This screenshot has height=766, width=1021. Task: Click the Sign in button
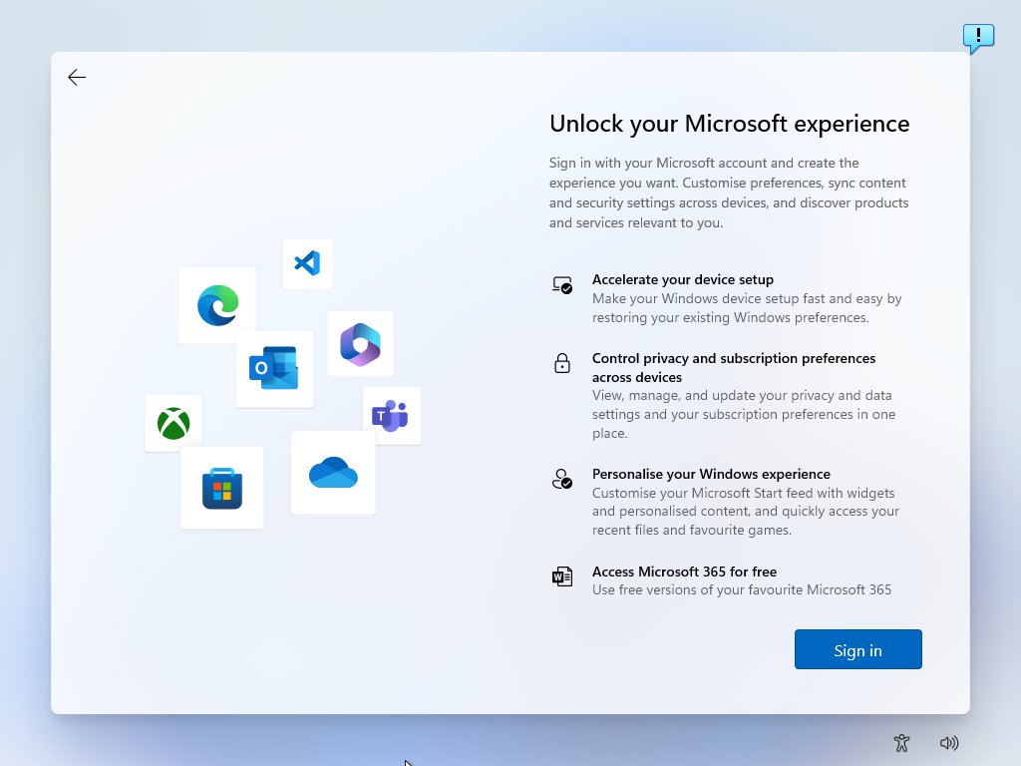coord(857,649)
